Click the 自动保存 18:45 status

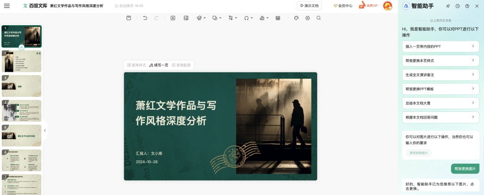pos(129,6)
